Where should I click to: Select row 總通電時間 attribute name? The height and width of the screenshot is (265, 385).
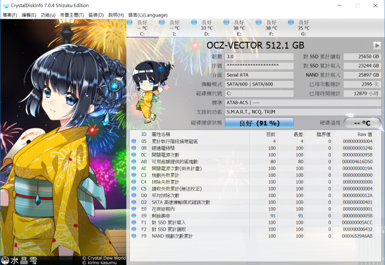pyautogui.click(x=163, y=148)
